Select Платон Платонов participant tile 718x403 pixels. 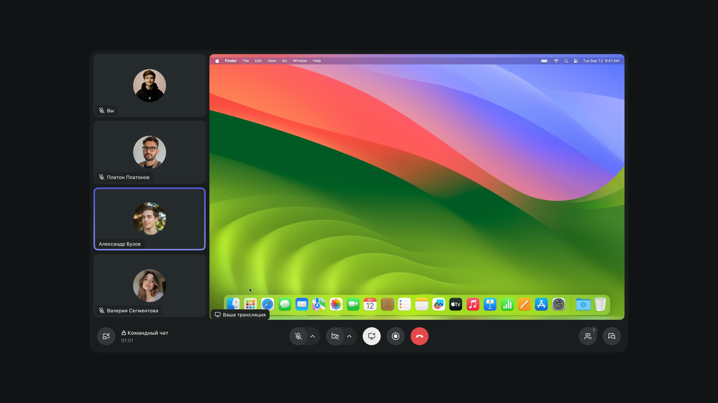tap(150, 152)
